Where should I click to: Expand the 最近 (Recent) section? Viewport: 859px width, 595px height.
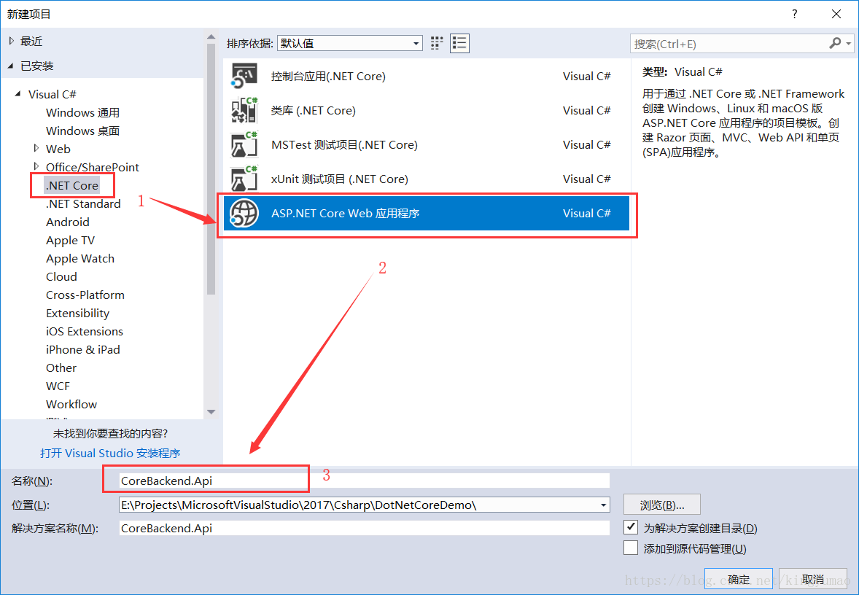click(x=12, y=41)
